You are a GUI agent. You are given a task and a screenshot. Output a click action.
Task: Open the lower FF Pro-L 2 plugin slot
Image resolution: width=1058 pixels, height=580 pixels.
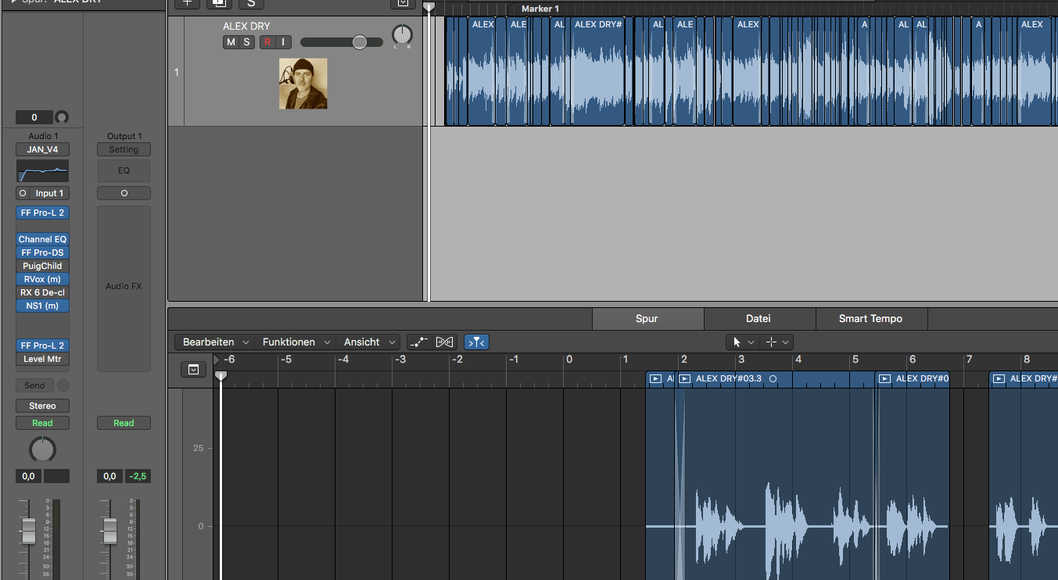[42, 345]
